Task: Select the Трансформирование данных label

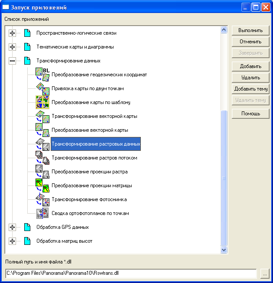Action: [68, 61]
